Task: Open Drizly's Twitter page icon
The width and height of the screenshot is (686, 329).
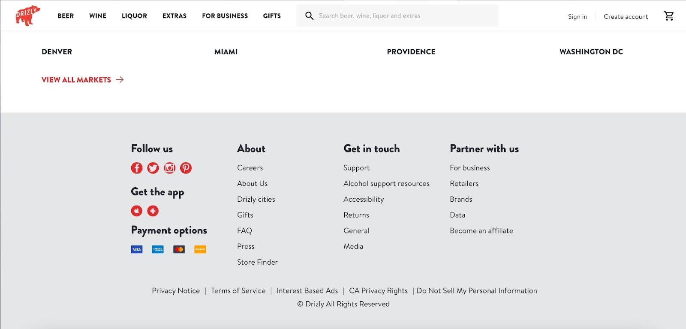Action: click(x=153, y=168)
